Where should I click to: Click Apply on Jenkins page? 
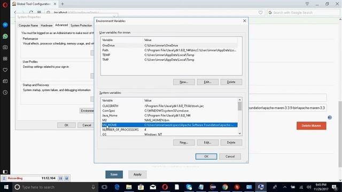click(137, 174)
